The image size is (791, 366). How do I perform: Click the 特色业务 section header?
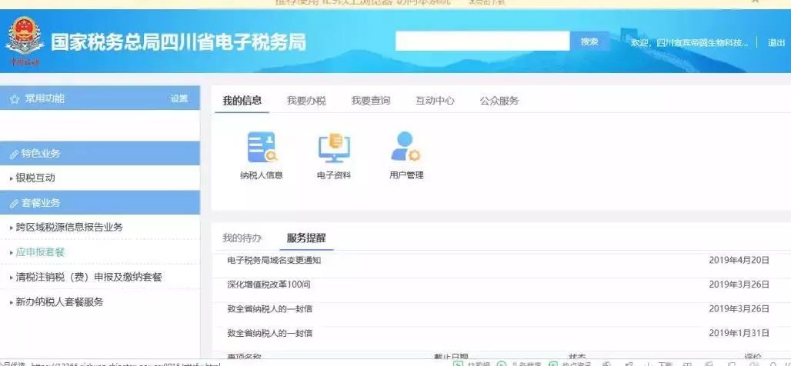point(100,153)
